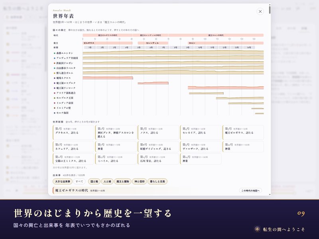Toggle the 国と戦 category chip
319x239 pixels.
point(94,182)
